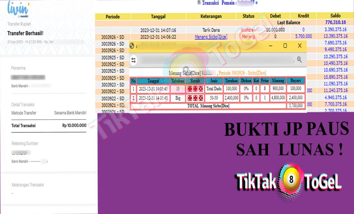
Task: Click the 5,700,000 total in the popup table
Action: tap(296, 105)
